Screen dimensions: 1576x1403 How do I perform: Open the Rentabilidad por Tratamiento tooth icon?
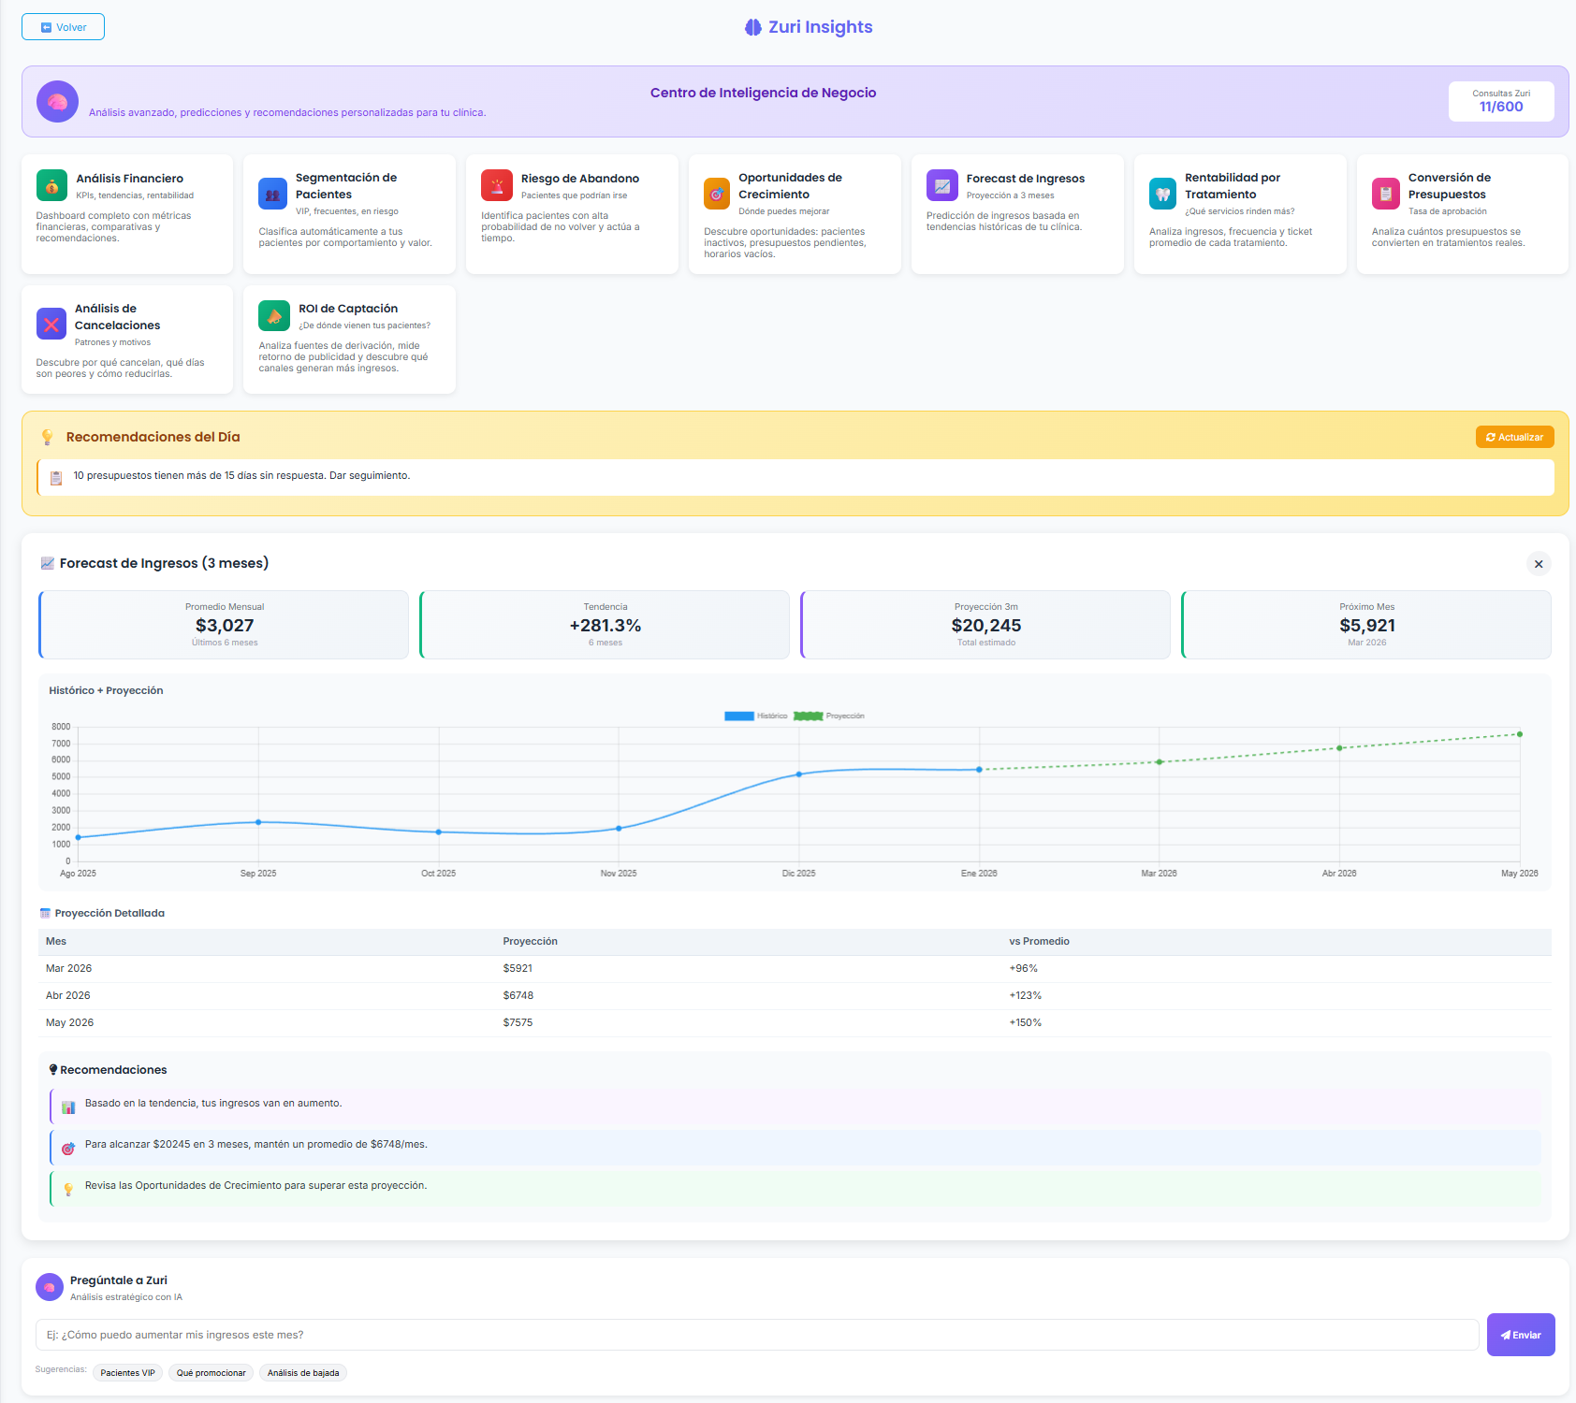[1162, 194]
